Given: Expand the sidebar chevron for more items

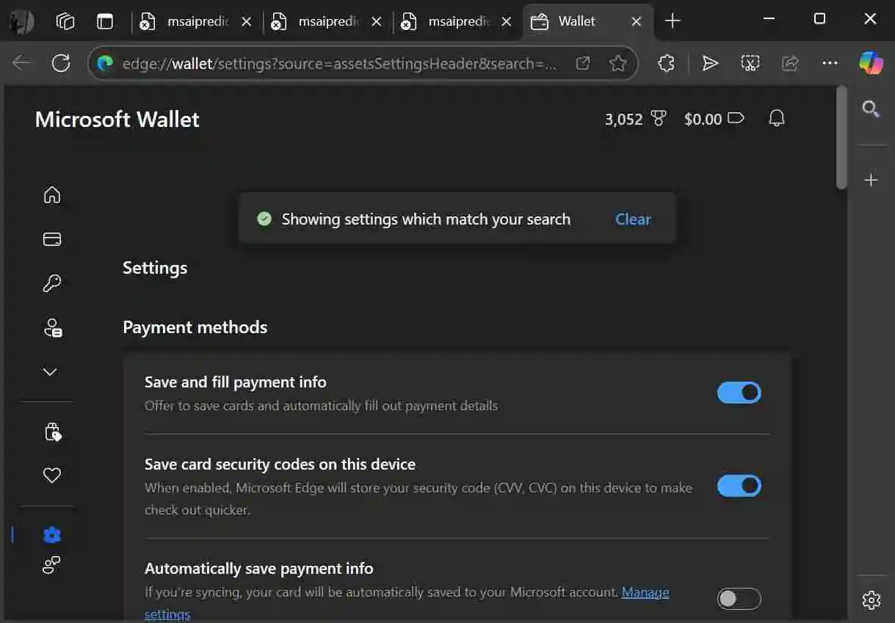Looking at the screenshot, I should point(50,372).
